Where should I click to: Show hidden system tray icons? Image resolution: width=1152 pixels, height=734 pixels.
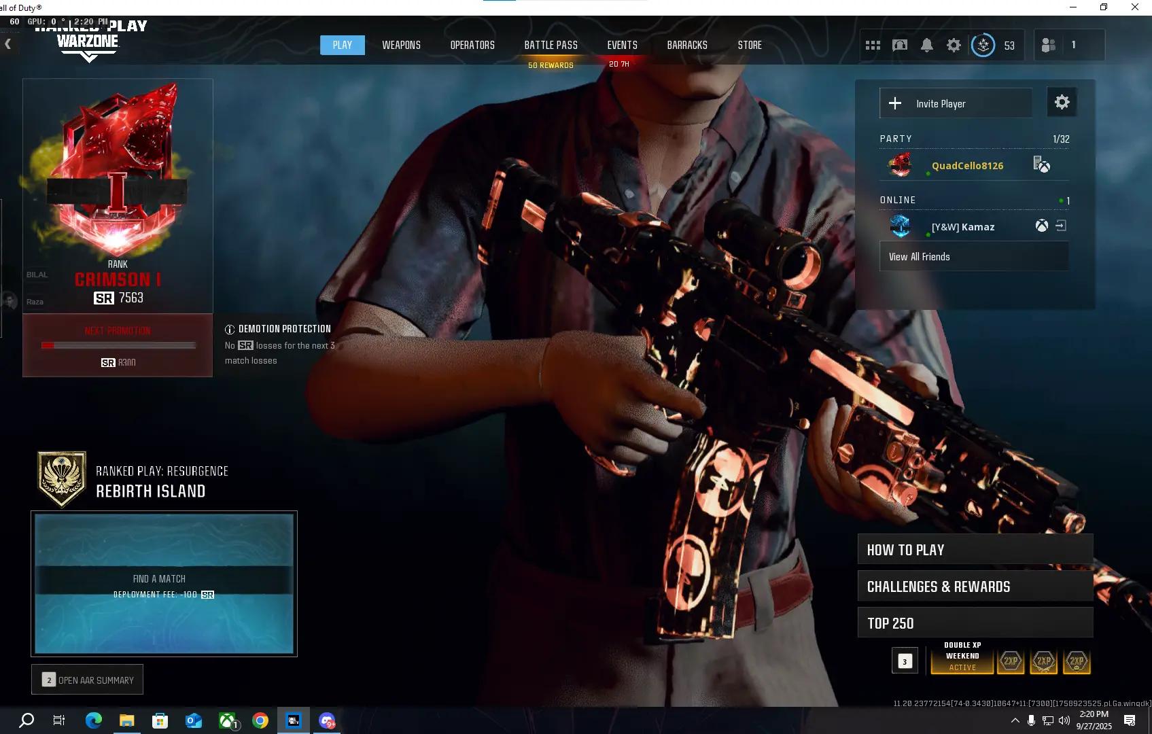point(1015,720)
